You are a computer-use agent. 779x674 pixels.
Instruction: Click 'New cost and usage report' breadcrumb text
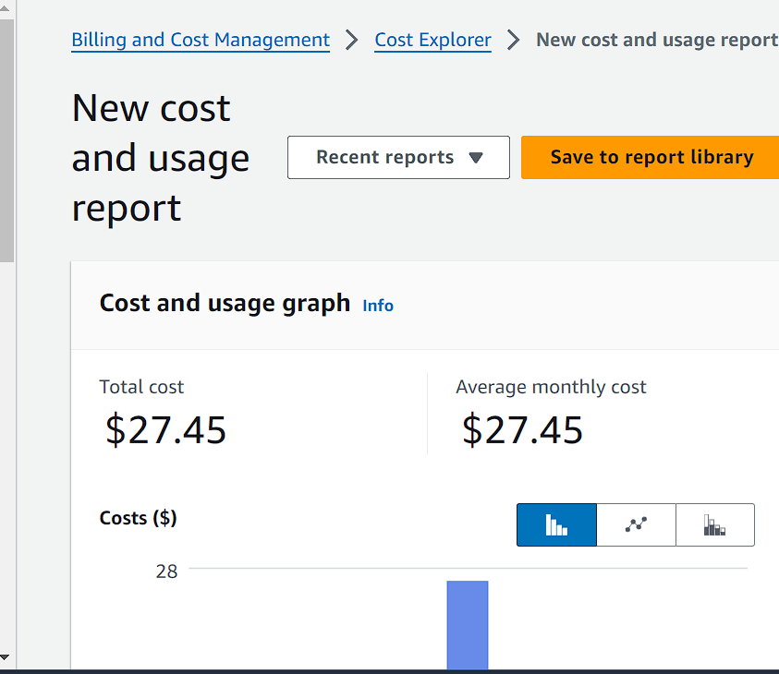coord(657,40)
